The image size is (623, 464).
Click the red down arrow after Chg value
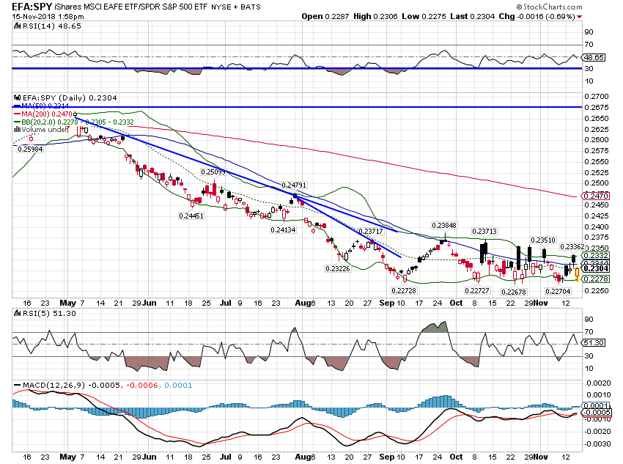pyautogui.click(x=579, y=17)
